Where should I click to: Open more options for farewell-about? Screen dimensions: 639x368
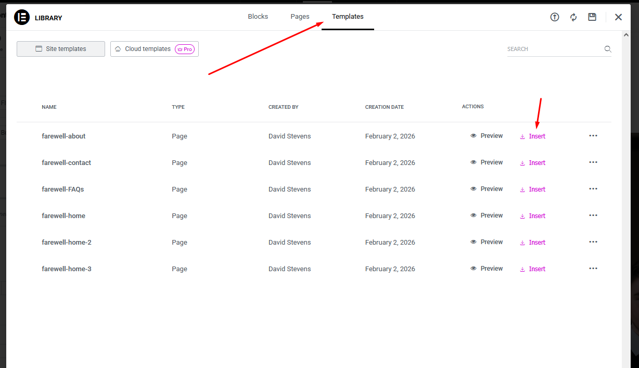(593, 136)
